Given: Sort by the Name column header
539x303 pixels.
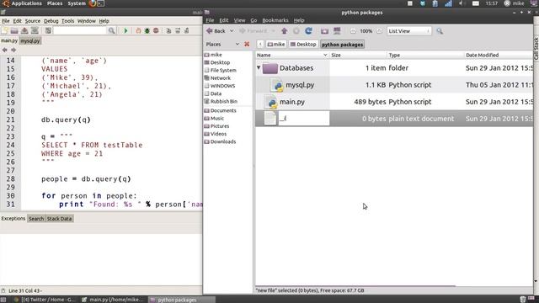Looking at the screenshot, I should tap(292, 55).
